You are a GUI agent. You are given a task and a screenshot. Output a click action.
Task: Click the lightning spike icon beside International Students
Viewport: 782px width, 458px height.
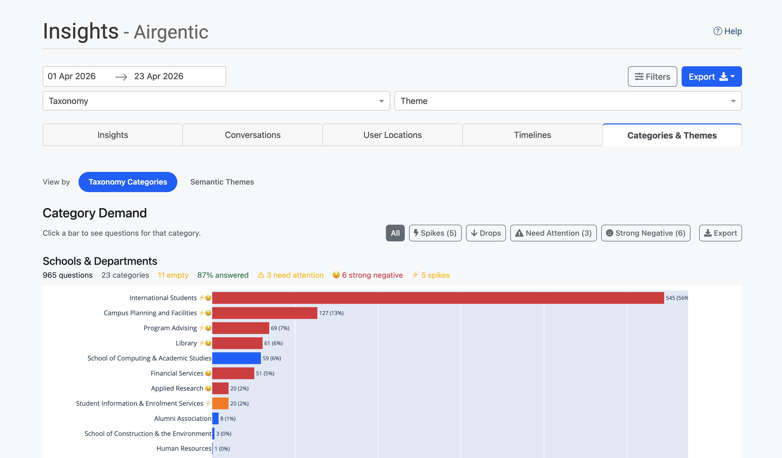click(x=202, y=298)
